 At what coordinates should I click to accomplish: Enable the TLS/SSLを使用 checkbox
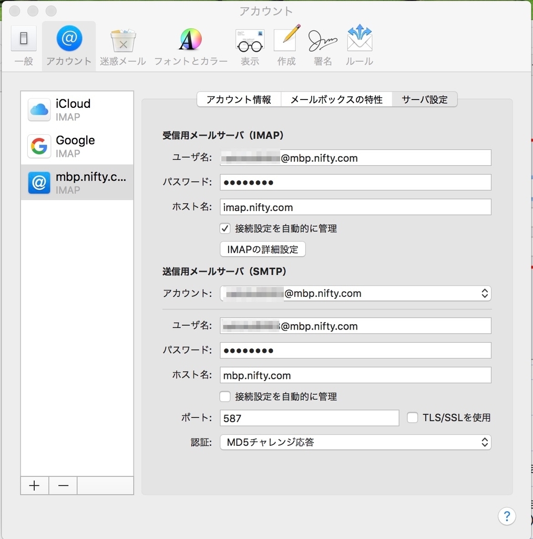click(x=412, y=417)
